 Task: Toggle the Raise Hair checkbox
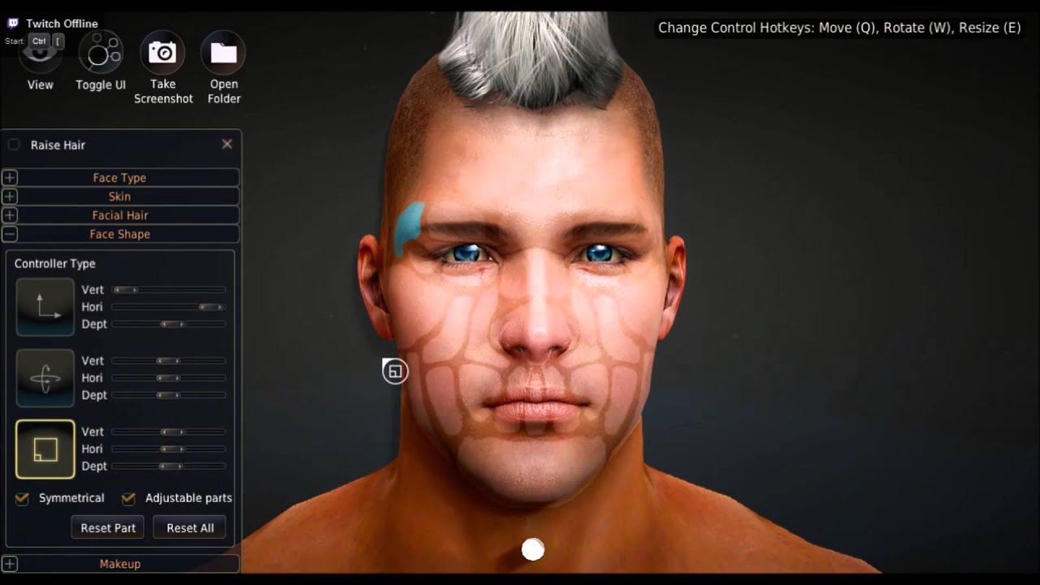click(x=14, y=145)
